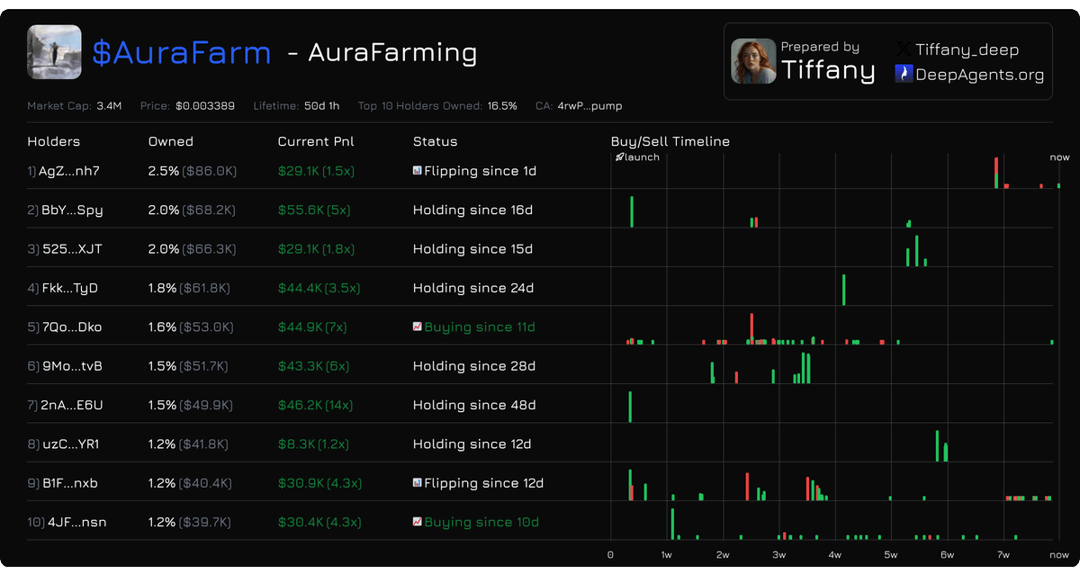Viewport: 1080px width, 574px height.
Task: Open the Tiffany_deep profile link
Action: (967, 49)
